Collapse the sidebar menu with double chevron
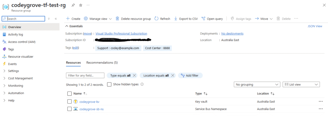This screenshot has height=116, width=328. 56,19
